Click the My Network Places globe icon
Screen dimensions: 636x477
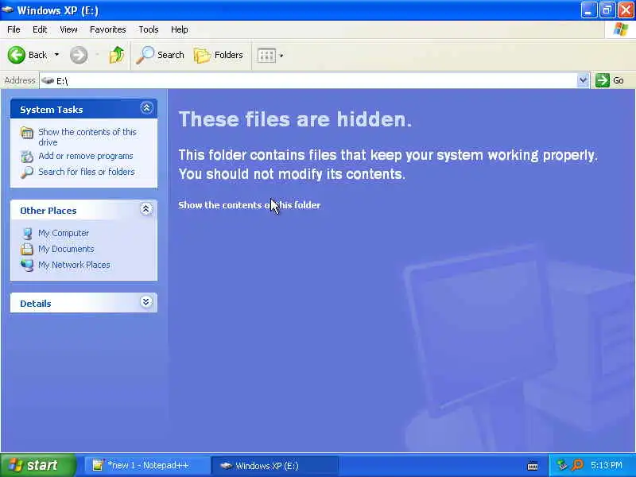point(27,265)
